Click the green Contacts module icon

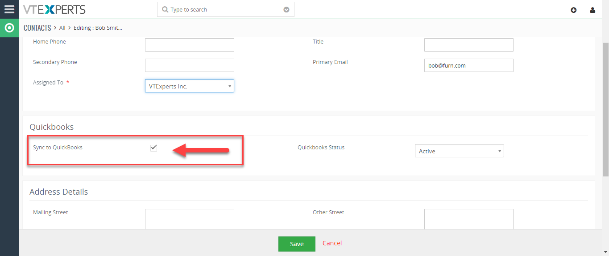(x=9, y=28)
